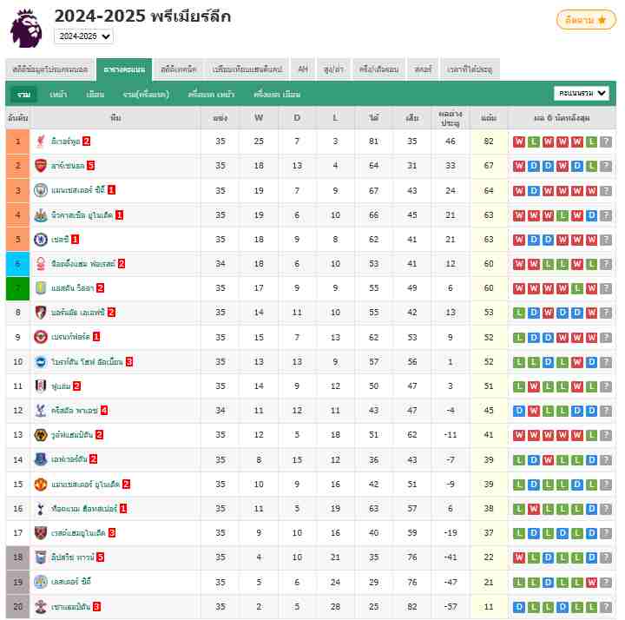Expand the points-type dropdown on green bar

(582, 93)
